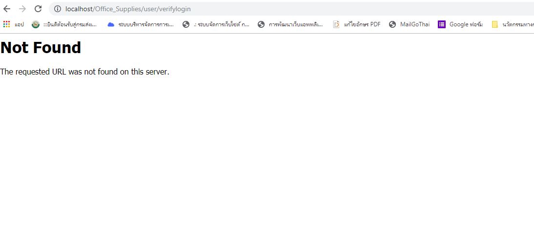This screenshot has width=534, height=225.
Task: Go back to the previous page
Action: click(7, 9)
